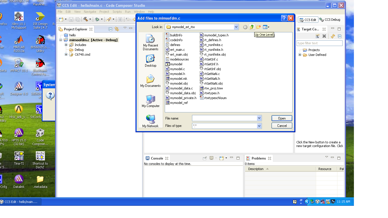388x218 pixels.
Task: Select the hello project in Project Explorer
Action: 70,35
